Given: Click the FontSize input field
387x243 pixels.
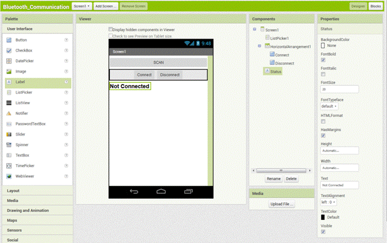Looking at the screenshot, I should (339, 89).
